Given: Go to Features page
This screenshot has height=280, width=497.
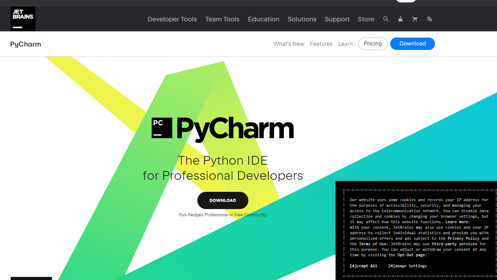Looking at the screenshot, I should pyautogui.click(x=321, y=44).
